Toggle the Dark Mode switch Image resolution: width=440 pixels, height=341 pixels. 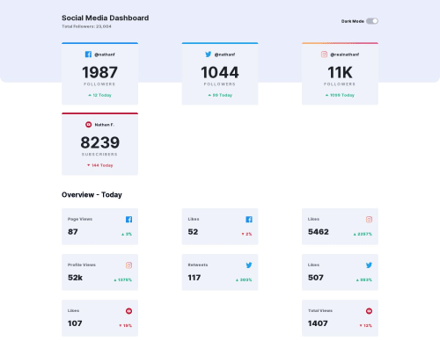pyautogui.click(x=372, y=21)
